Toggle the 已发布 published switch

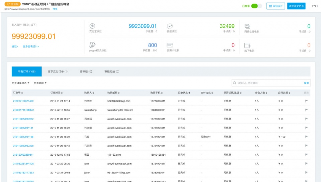pyautogui.click(x=256, y=6)
